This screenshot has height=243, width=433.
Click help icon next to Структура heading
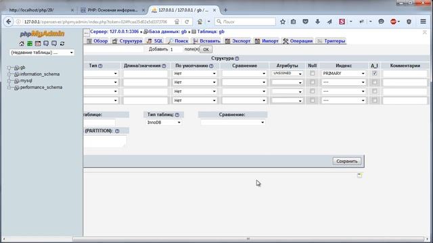(x=237, y=59)
